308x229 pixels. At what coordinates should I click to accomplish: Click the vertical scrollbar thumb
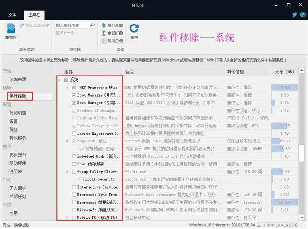pos(301,153)
